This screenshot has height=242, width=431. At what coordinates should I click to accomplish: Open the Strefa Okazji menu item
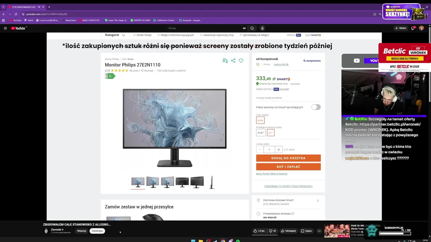[142, 35]
